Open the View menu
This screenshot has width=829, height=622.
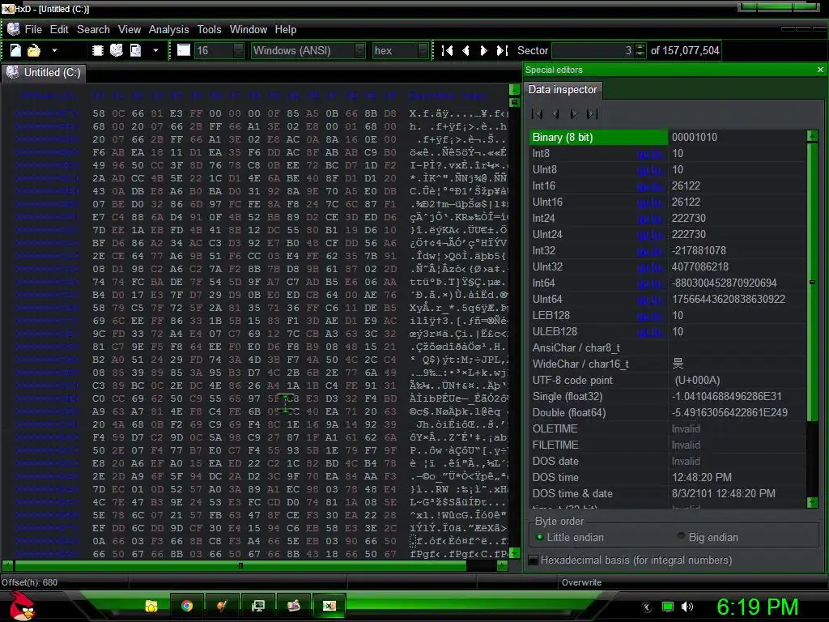(129, 30)
